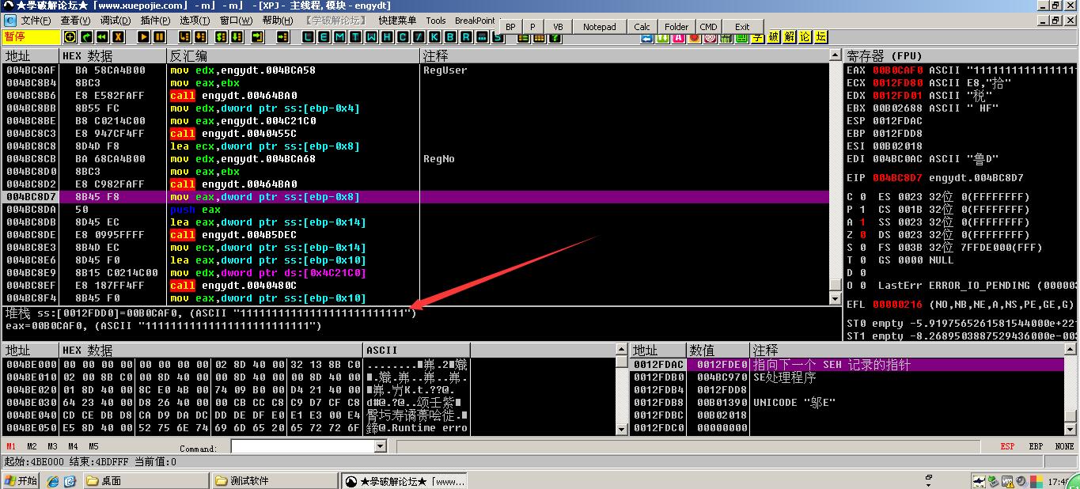The height and width of the screenshot is (489, 1080).
Task: Click the 注释 column header in disassembly
Action: pos(624,55)
